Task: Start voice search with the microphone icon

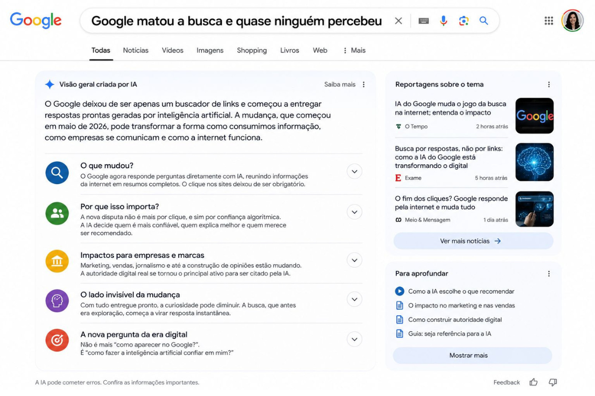Action: click(444, 21)
